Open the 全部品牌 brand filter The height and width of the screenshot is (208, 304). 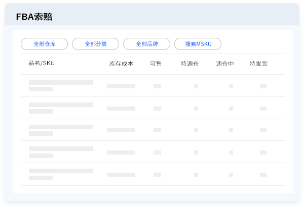(x=147, y=44)
